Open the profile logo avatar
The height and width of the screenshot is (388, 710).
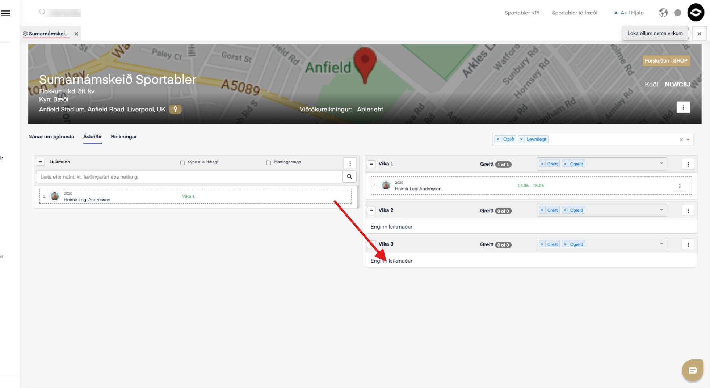pos(696,13)
